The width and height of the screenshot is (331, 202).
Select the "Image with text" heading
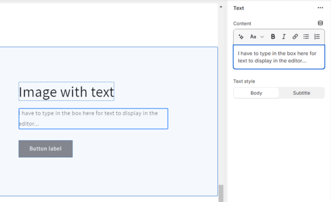[x=66, y=92]
